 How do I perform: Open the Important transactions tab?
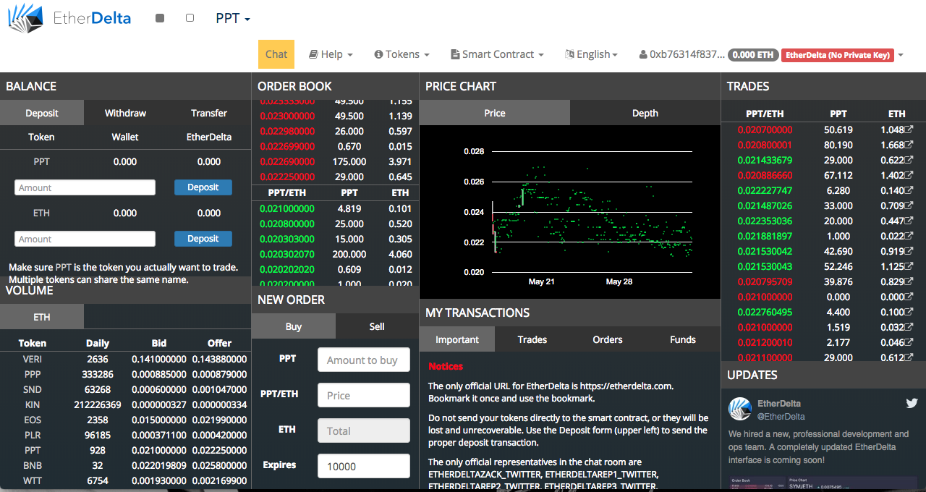click(x=457, y=339)
